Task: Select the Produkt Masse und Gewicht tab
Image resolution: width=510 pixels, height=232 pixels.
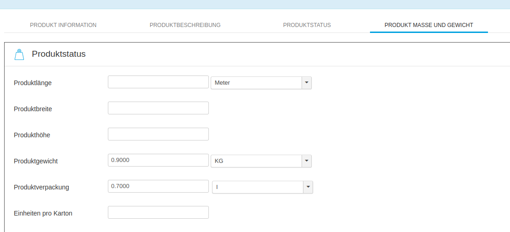Action: pos(429,25)
